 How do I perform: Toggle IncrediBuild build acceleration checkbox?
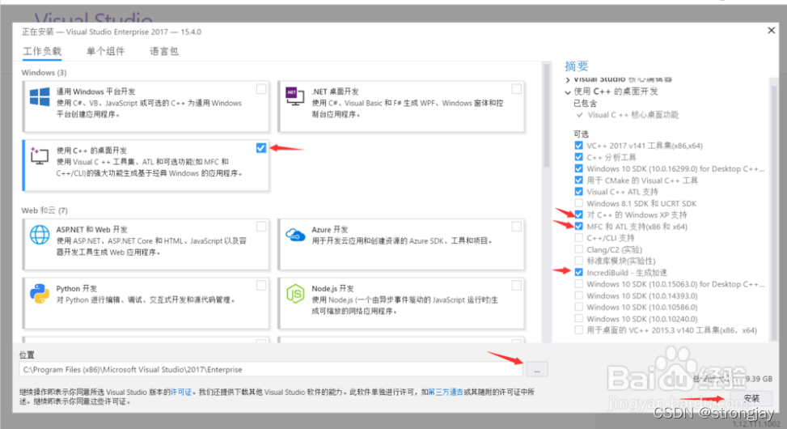[578, 272]
